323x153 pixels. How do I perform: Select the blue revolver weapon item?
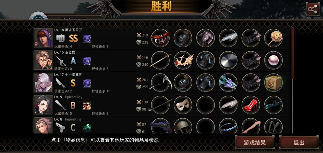161,126
